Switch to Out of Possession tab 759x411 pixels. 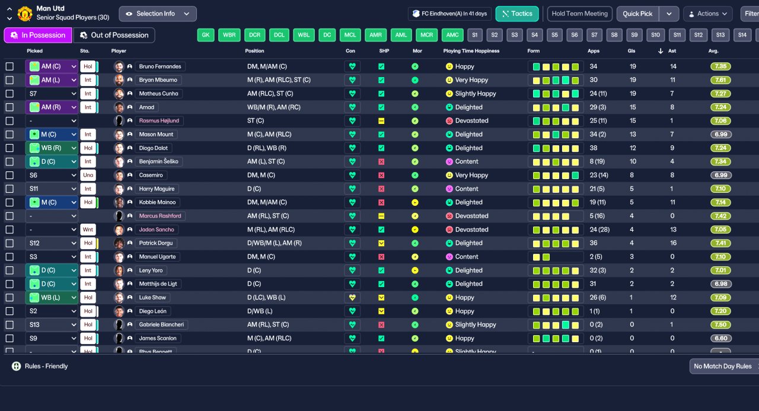pos(114,35)
